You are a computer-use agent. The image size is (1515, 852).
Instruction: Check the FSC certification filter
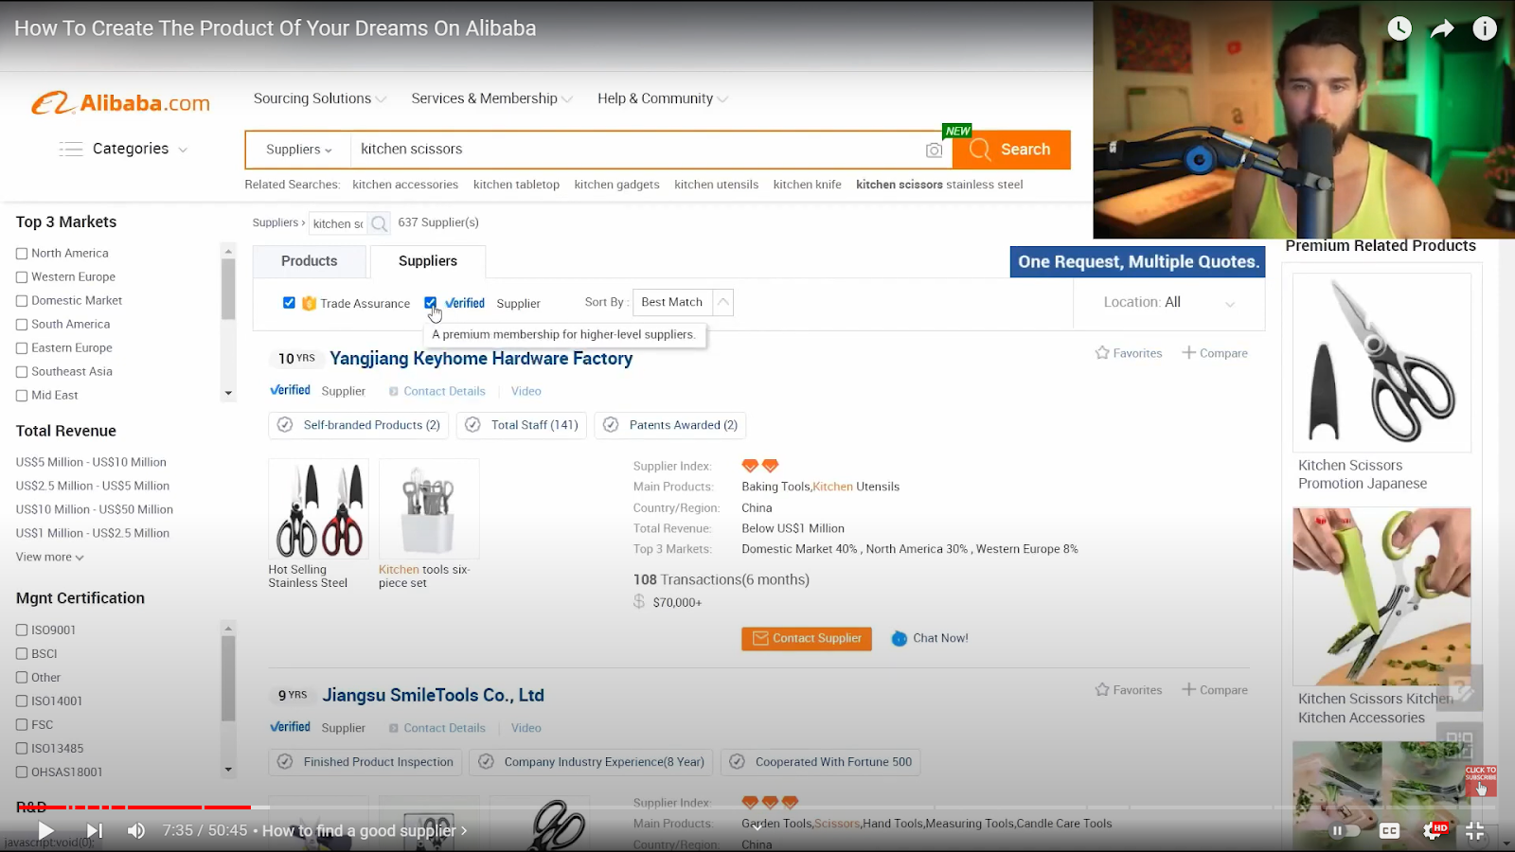pos(22,725)
